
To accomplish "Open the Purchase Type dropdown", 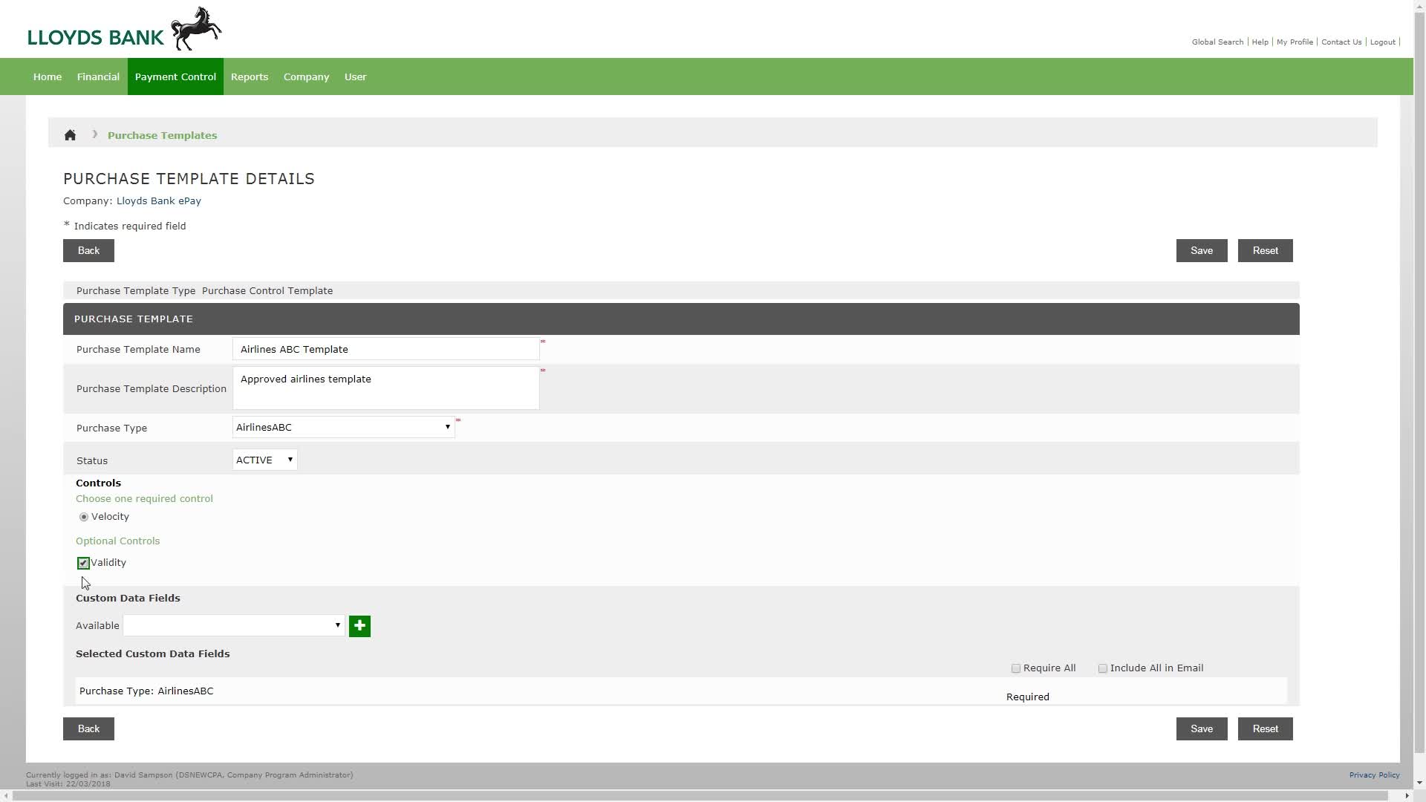I will pyautogui.click(x=448, y=427).
